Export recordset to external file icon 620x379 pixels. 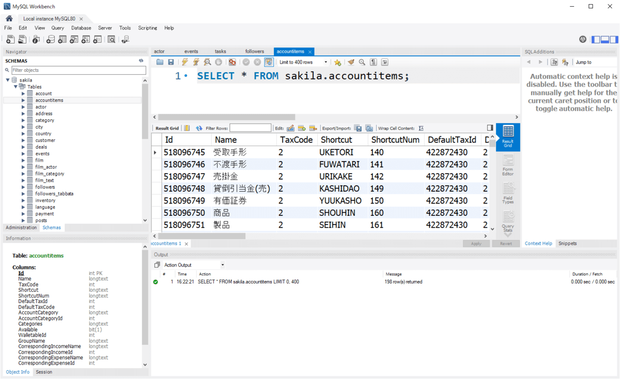pyautogui.click(x=358, y=128)
